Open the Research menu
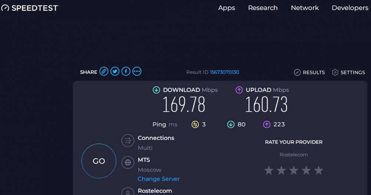 tap(263, 8)
